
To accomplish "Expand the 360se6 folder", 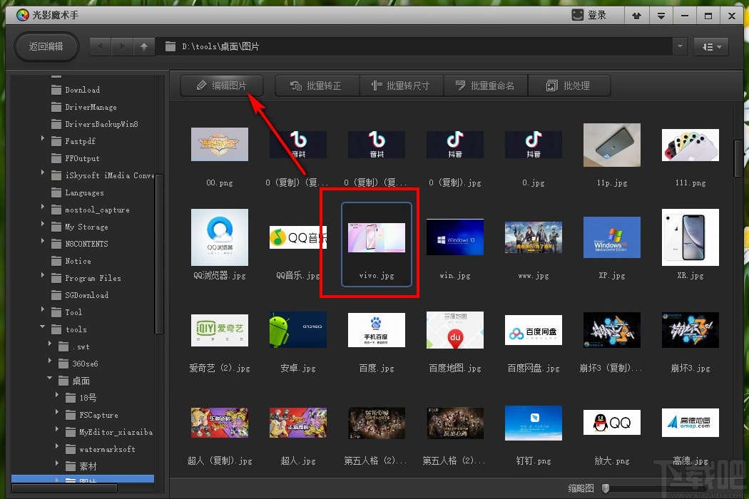I will [50, 361].
